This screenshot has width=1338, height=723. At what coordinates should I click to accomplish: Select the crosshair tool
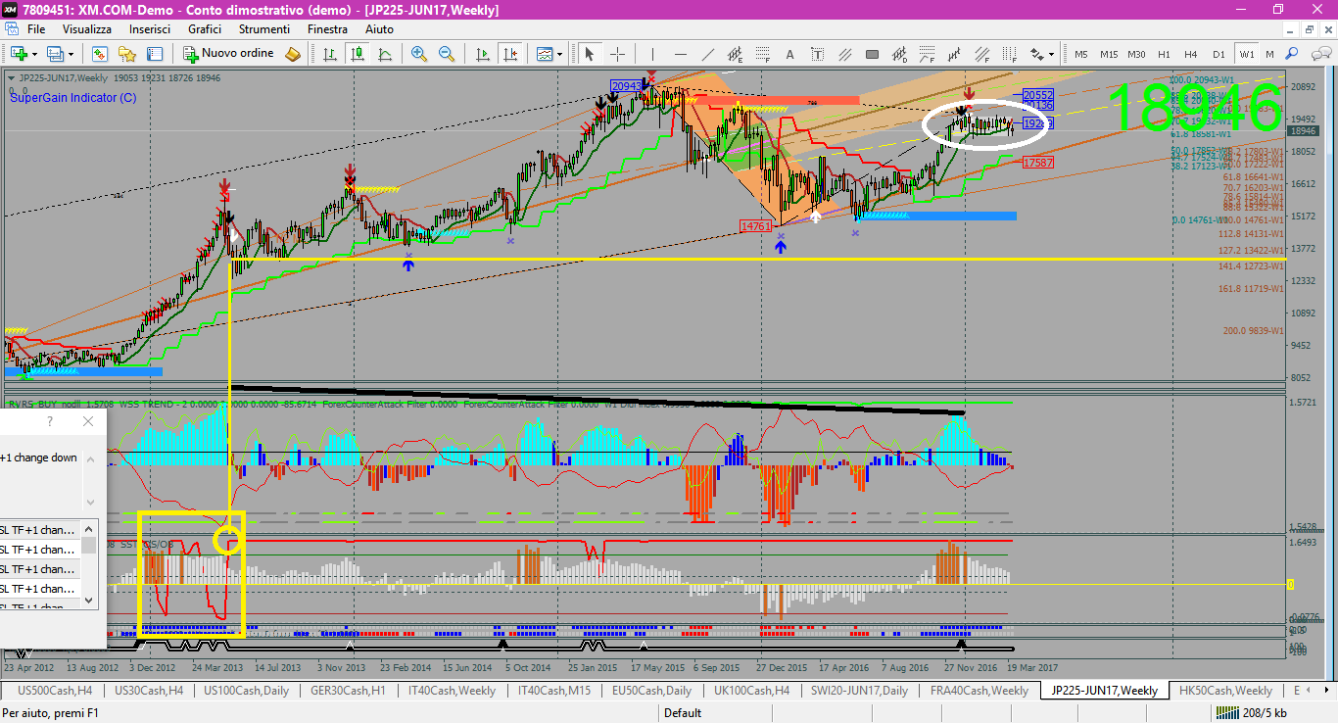617,54
